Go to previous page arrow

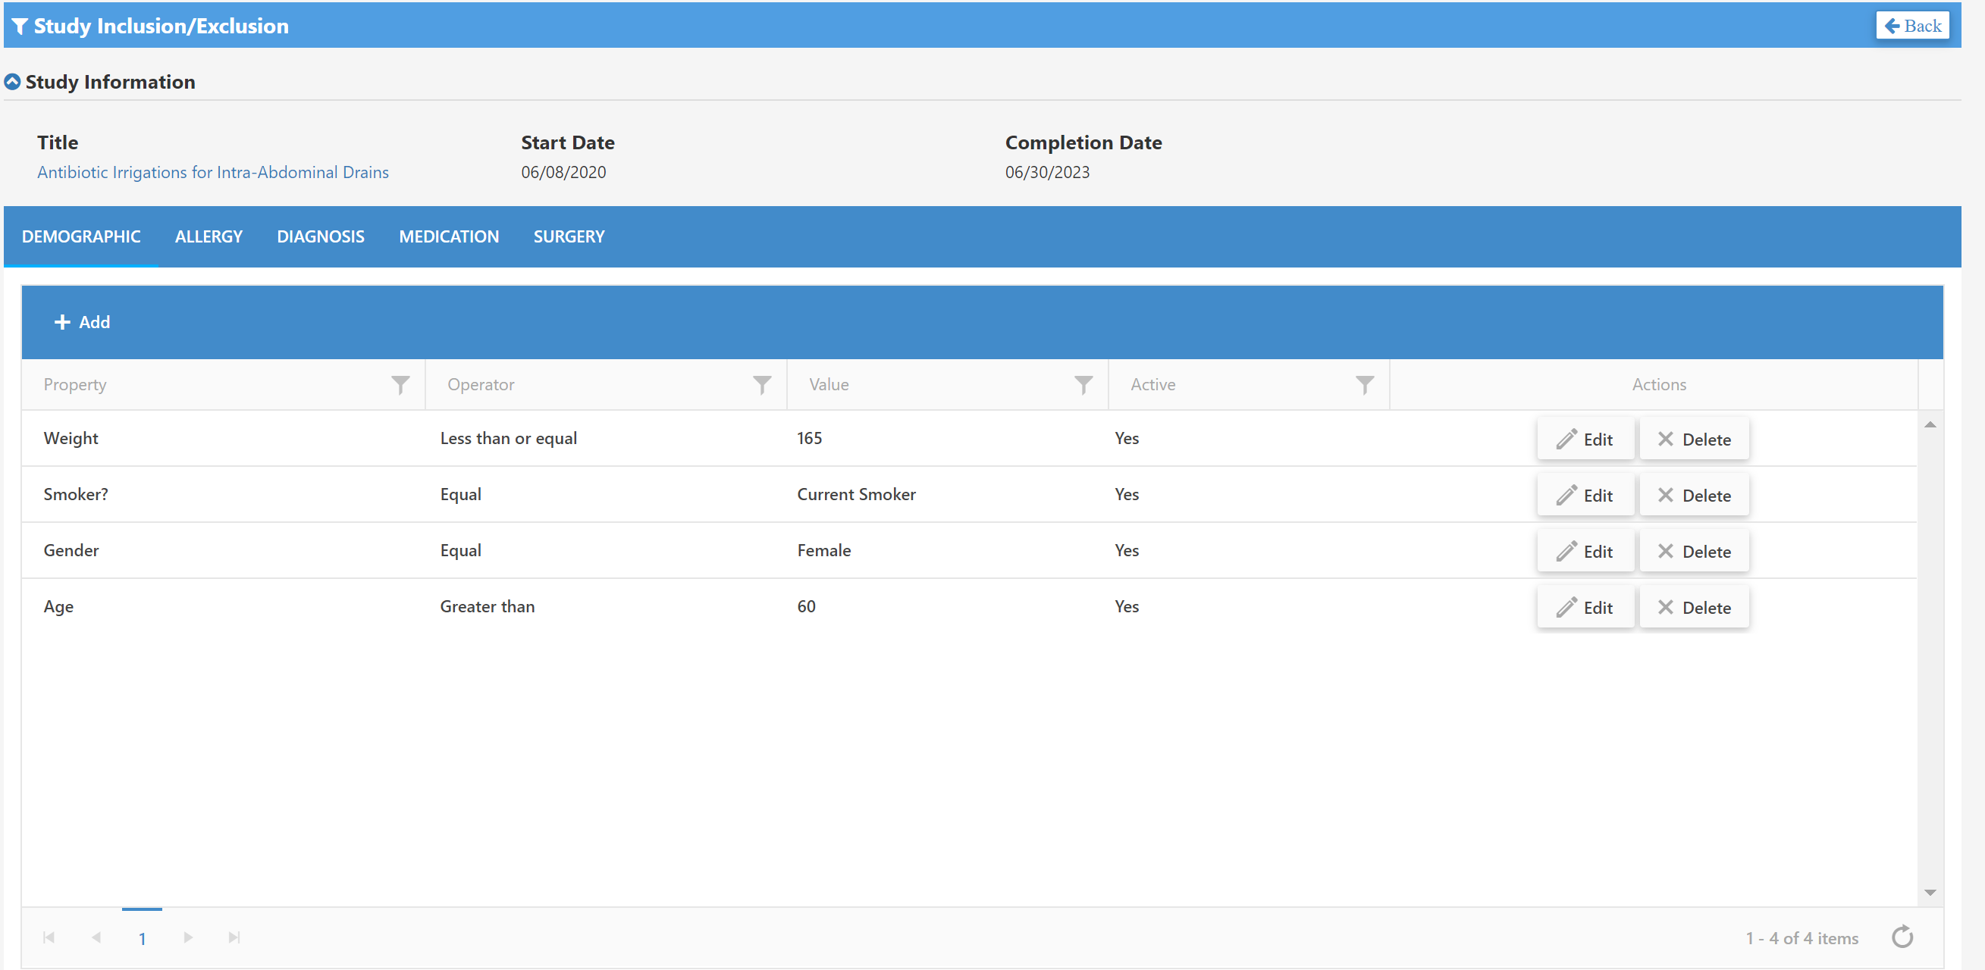(x=96, y=937)
